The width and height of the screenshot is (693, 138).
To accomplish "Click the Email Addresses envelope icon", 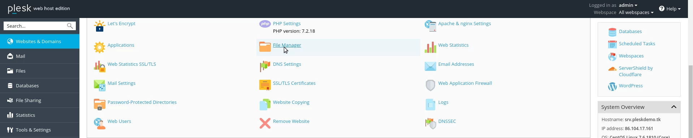I will pos(430,66).
